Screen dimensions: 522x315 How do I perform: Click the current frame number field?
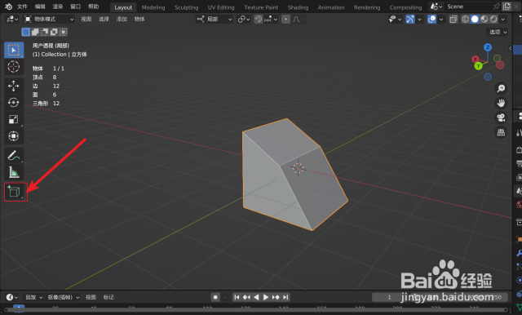[389, 297]
